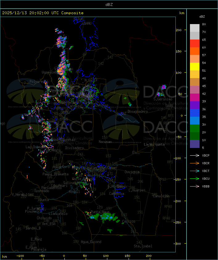Click the 'Desaguadero' map label
The image size is (218, 260).
[138, 111]
